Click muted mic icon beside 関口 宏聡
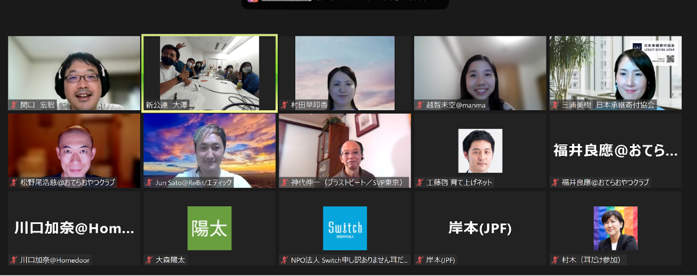 [13, 105]
